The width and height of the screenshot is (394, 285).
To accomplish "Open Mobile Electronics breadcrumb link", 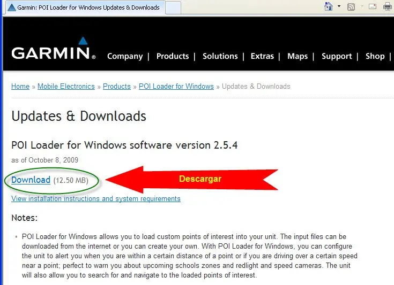I will [66, 86].
